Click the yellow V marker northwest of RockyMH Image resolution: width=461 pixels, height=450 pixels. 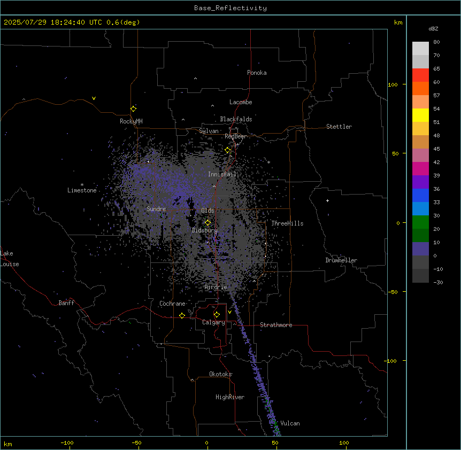pos(94,98)
